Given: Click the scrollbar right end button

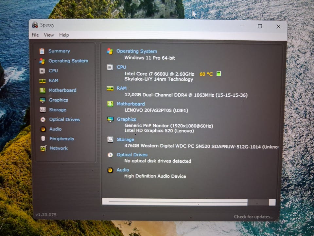Looking at the screenshot, I should 272,202.
